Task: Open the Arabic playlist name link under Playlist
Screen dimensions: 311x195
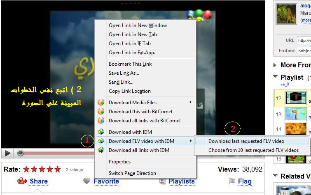Action: click(x=285, y=84)
